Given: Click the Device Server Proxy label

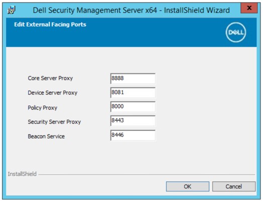Looking at the screenshot, I should click(53, 93).
